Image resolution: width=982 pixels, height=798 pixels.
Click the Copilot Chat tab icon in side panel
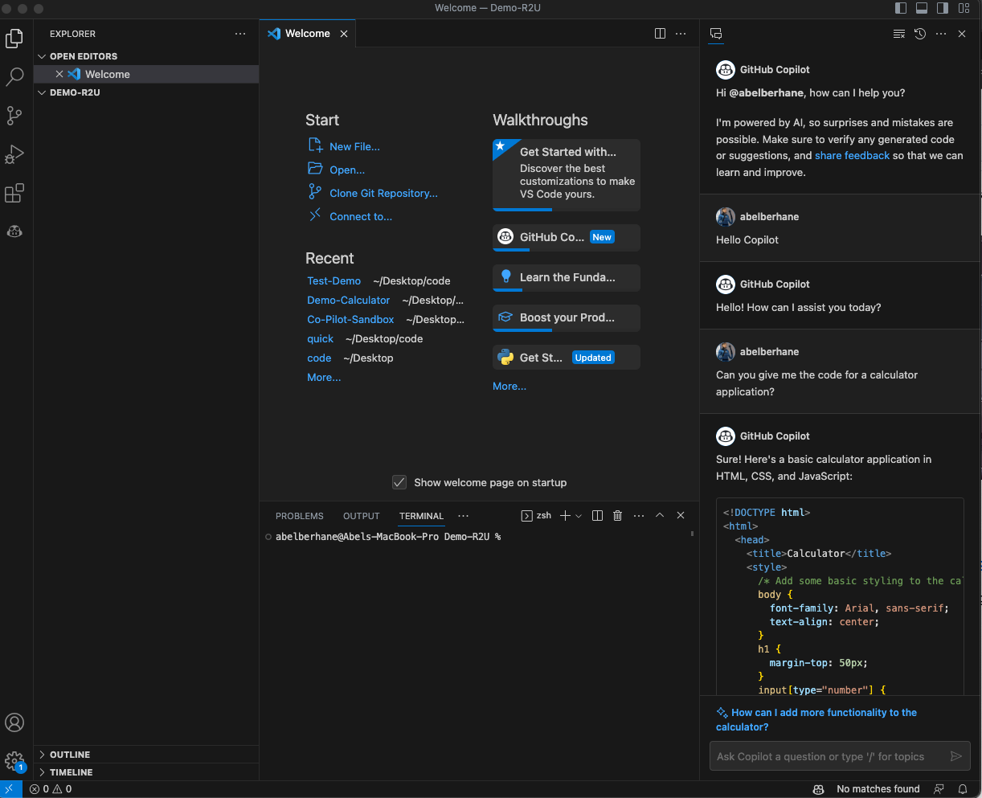[x=716, y=34]
